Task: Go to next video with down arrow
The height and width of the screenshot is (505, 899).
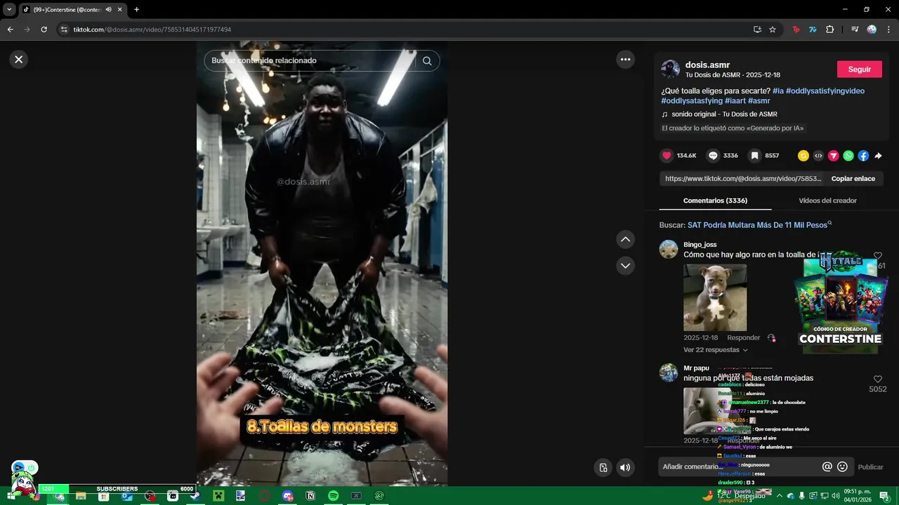Action: point(625,266)
